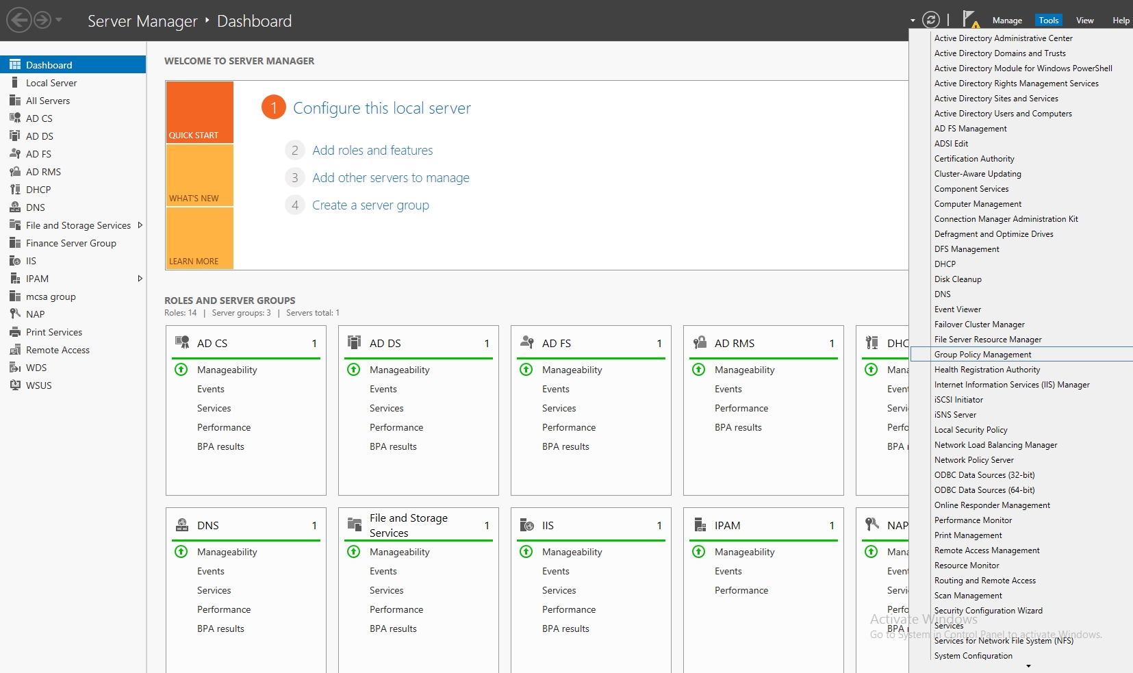Click the back navigation arrow
This screenshot has width=1133, height=673.
tap(20, 20)
